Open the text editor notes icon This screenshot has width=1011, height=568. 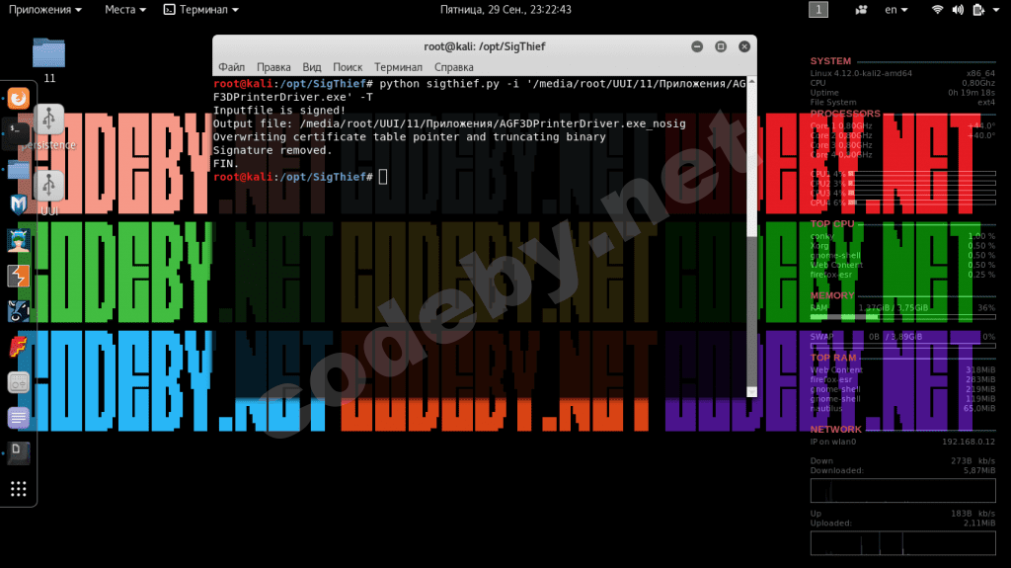(18, 418)
